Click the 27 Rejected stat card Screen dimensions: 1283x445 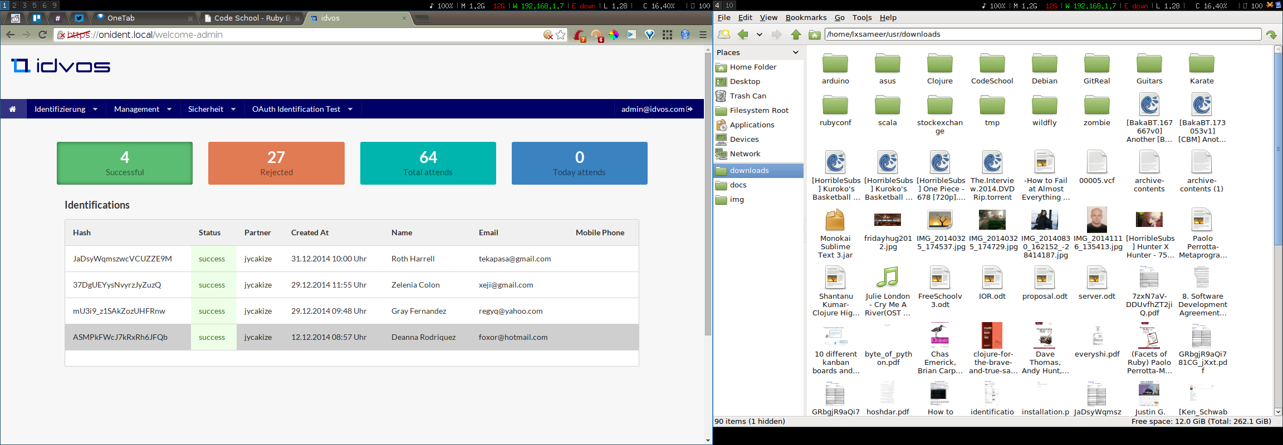coord(276,163)
